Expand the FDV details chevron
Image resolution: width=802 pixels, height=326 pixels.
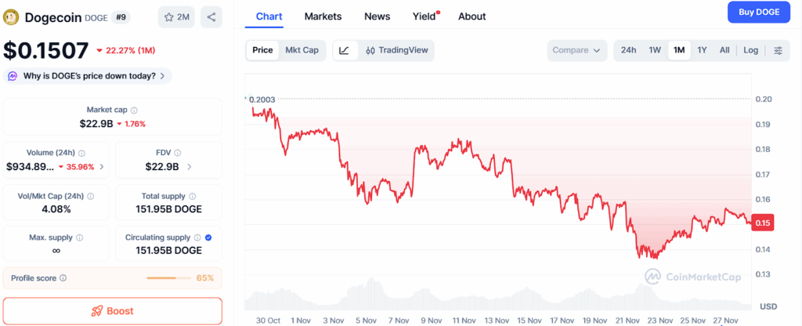190,167
